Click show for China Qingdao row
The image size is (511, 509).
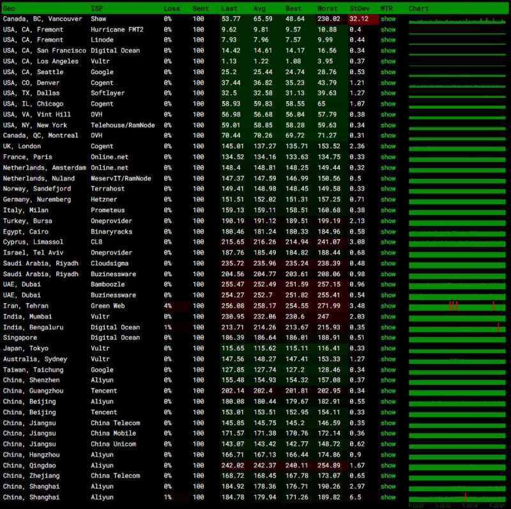tap(388, 466)
